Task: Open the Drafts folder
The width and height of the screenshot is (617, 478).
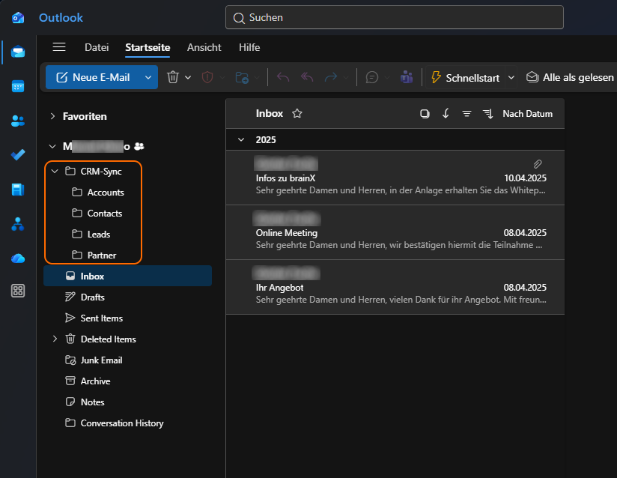Action: coord(128,297)
